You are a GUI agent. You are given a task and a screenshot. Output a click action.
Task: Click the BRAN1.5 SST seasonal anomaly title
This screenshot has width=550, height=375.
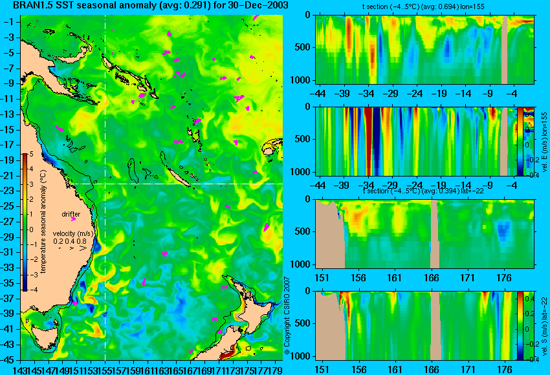pos(151,5)
